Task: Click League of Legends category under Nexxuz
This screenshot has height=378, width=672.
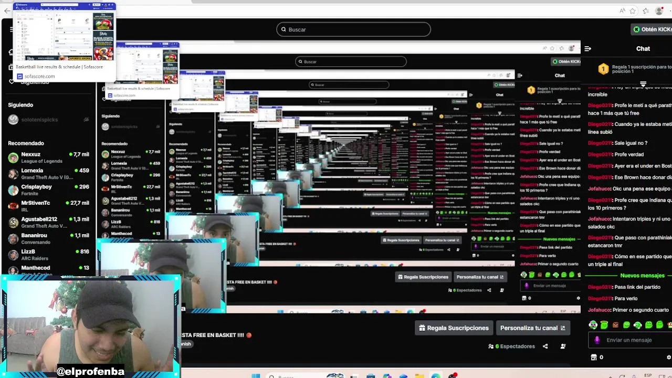Action: point(42,161)
